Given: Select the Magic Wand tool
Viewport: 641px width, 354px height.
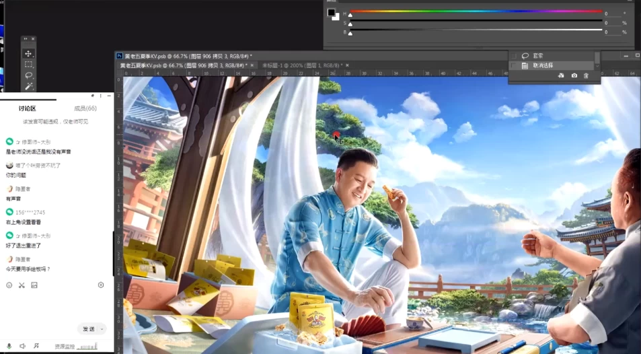Looking at the screenshot, I should click(x=28, y=87).
